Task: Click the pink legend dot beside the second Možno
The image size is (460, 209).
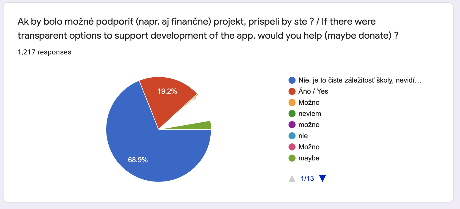Action: coord(292,147)
